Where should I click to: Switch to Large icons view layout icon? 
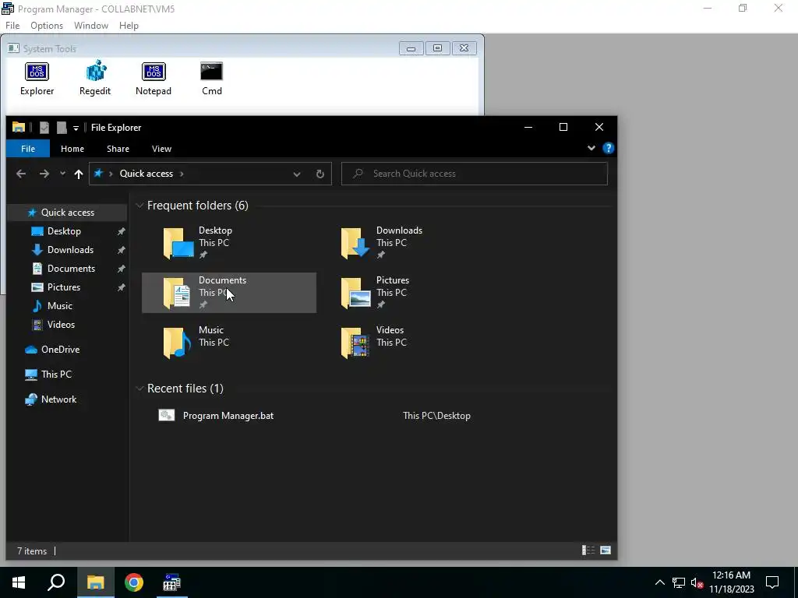(605, 551)
